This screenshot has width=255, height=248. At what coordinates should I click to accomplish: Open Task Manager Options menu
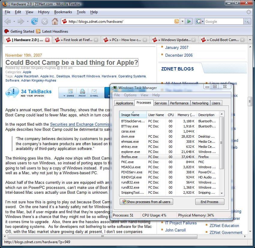(x=130, y=95)
